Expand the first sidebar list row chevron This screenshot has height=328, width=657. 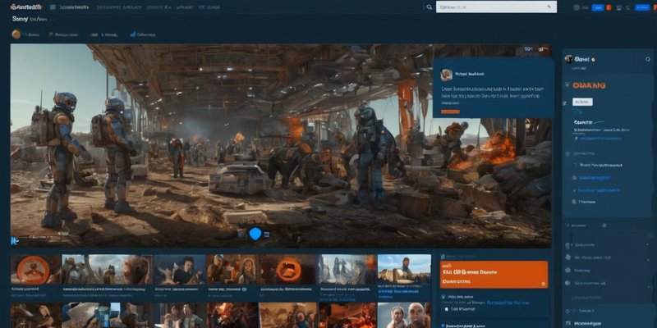[x=648, y=244]
